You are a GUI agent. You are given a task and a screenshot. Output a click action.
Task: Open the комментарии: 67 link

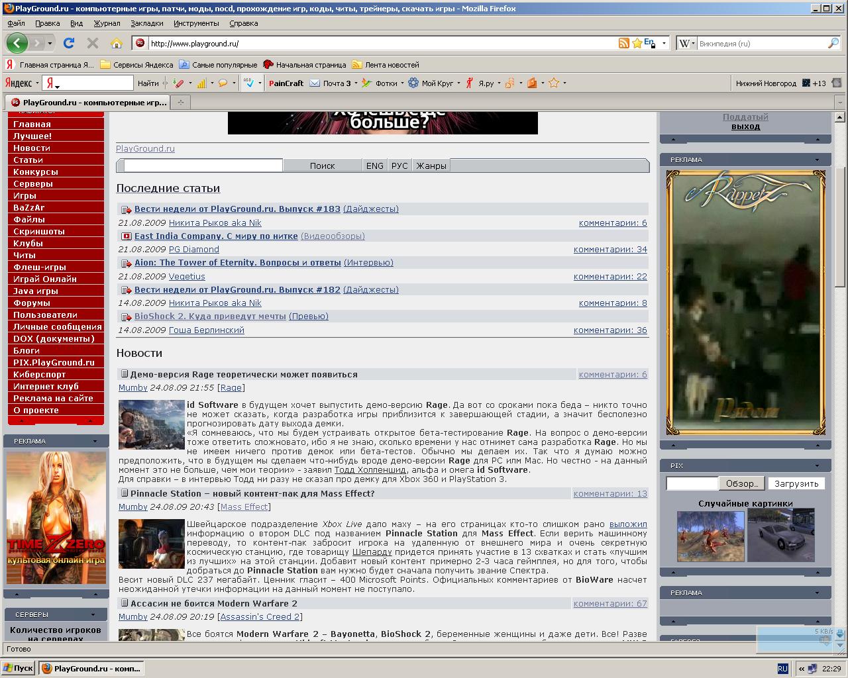610,603
